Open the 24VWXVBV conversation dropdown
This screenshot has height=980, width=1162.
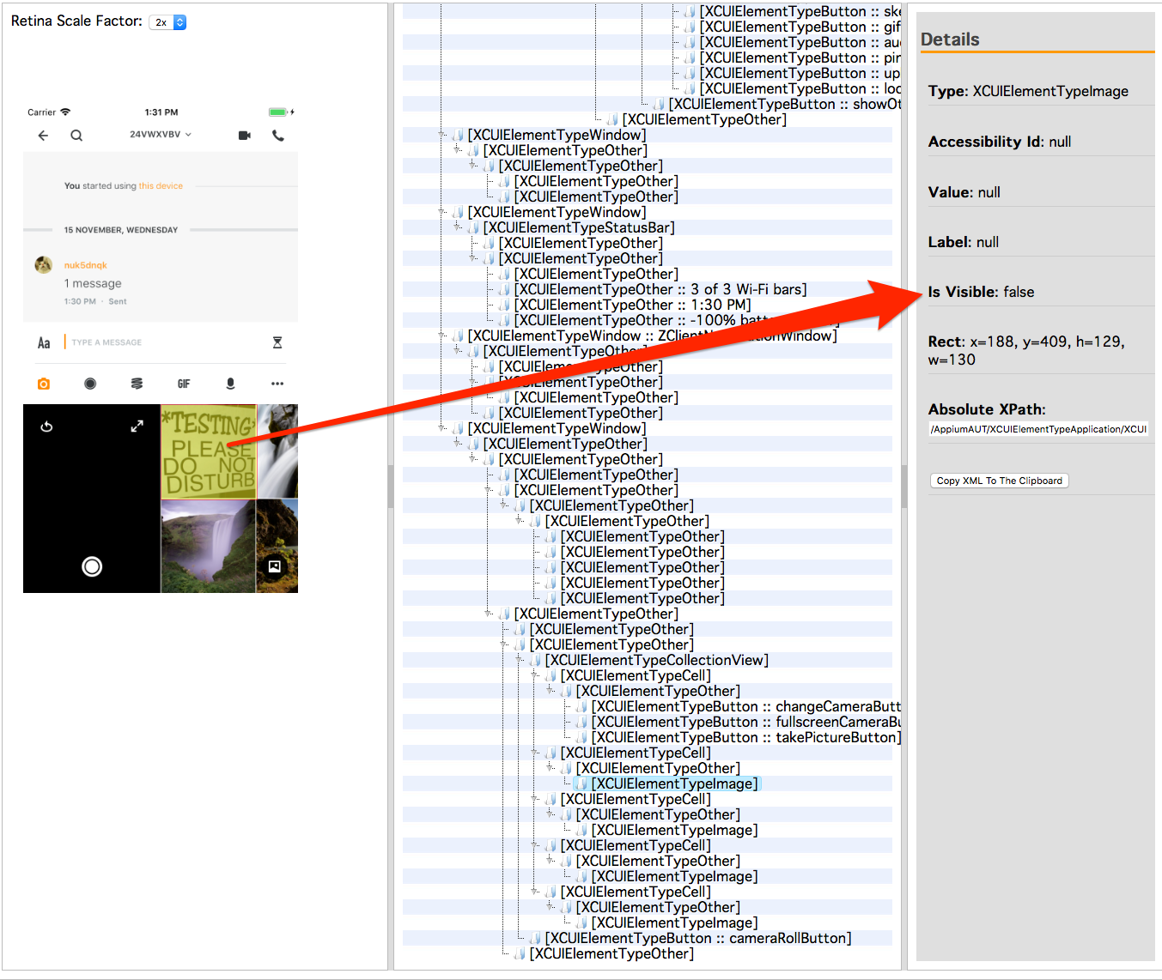click(x=161, y=135)
